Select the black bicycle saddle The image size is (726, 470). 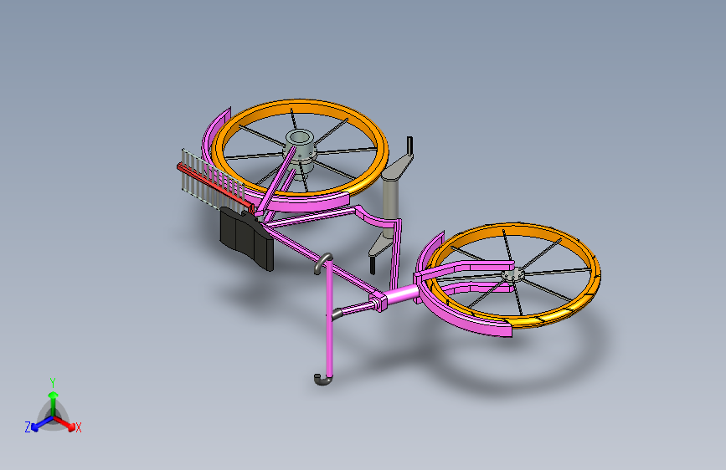247,238
